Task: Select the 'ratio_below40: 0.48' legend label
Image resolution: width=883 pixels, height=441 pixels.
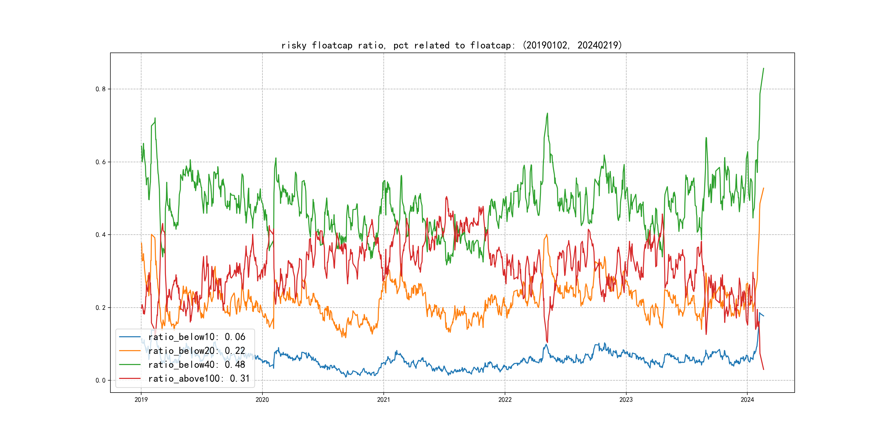Action: coord(197,365)
